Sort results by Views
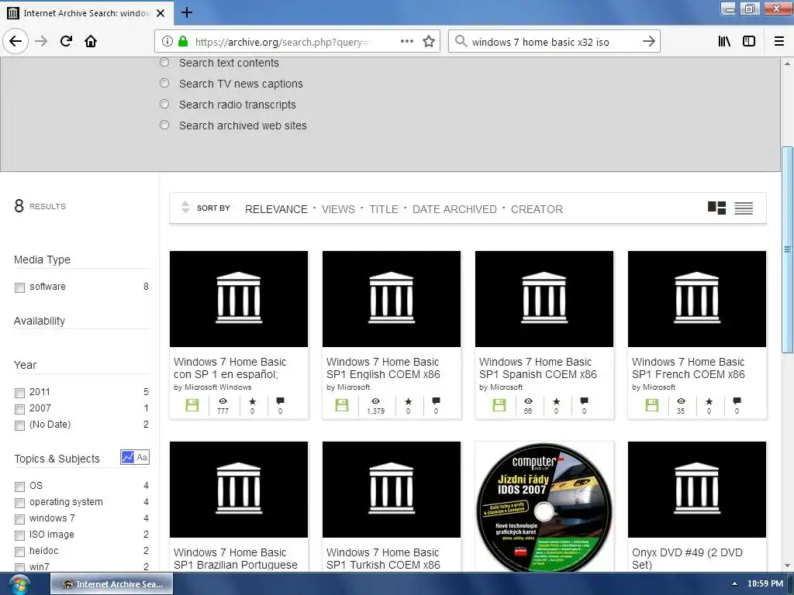Screen dimensions: 794x595 click(338, 209)
